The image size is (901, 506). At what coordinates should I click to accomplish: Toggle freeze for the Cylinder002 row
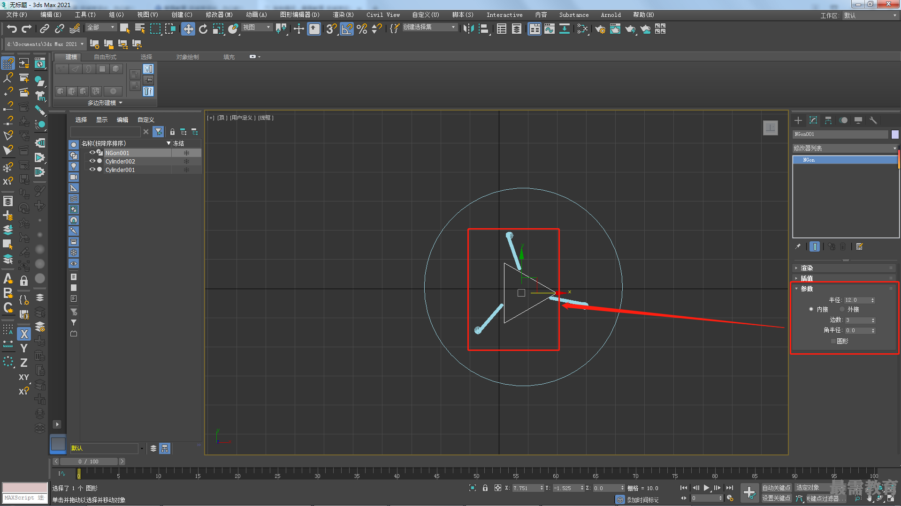[186, 161]
